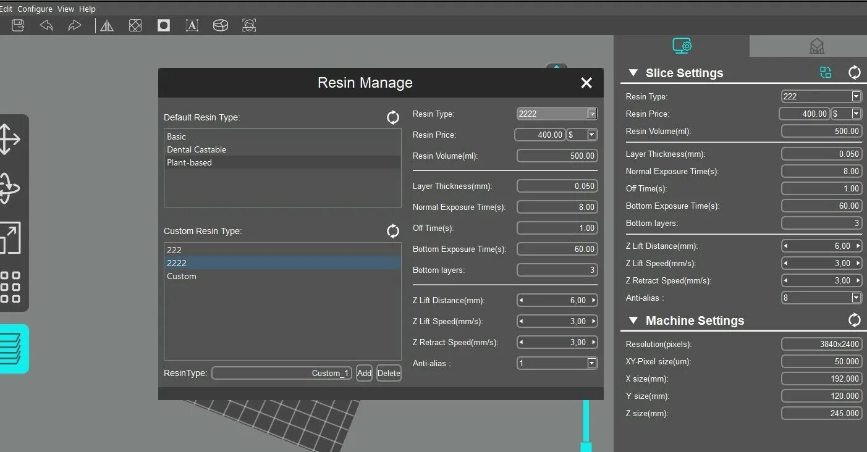Collapse the Slice Settings section
The image size is (867, 452).
633,73
